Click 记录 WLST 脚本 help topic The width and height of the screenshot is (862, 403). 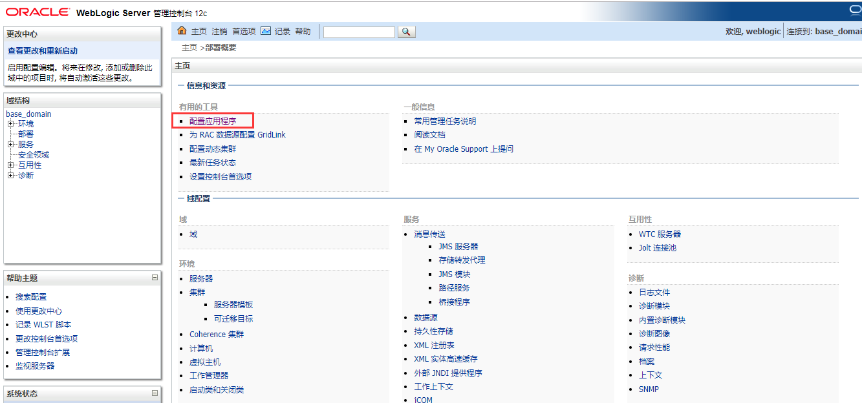(43, 325)
